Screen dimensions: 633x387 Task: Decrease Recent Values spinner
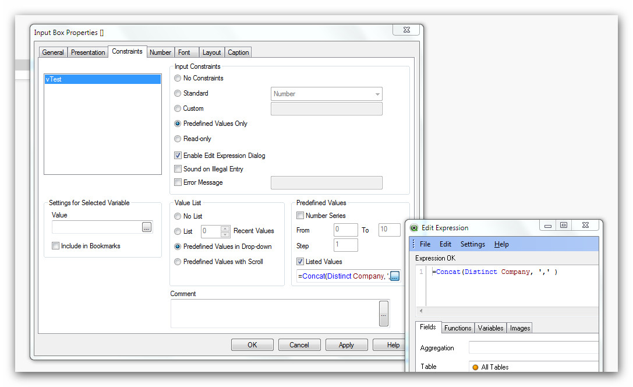tap(225, 234)
